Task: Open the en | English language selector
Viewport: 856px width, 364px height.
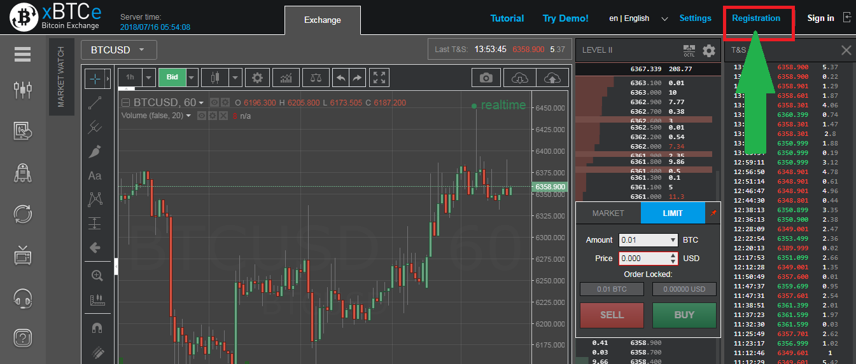Action: (x=638, y=18)
